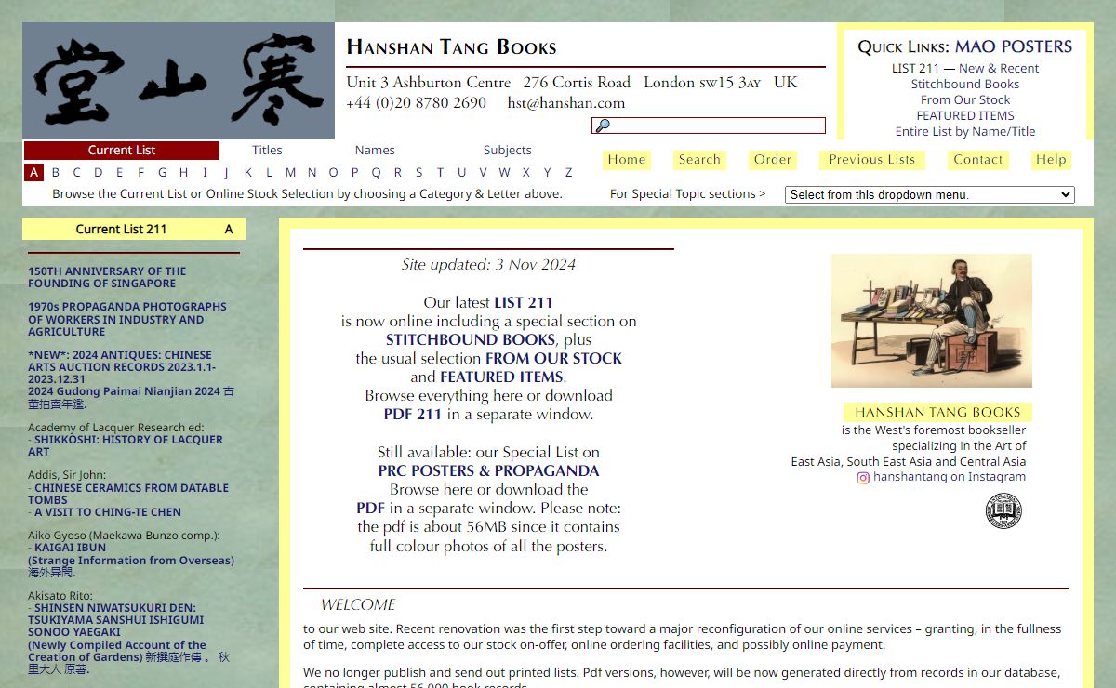Open the Search page button
Viewport: 1116px width, 688px height.
[x=699, y=160]
